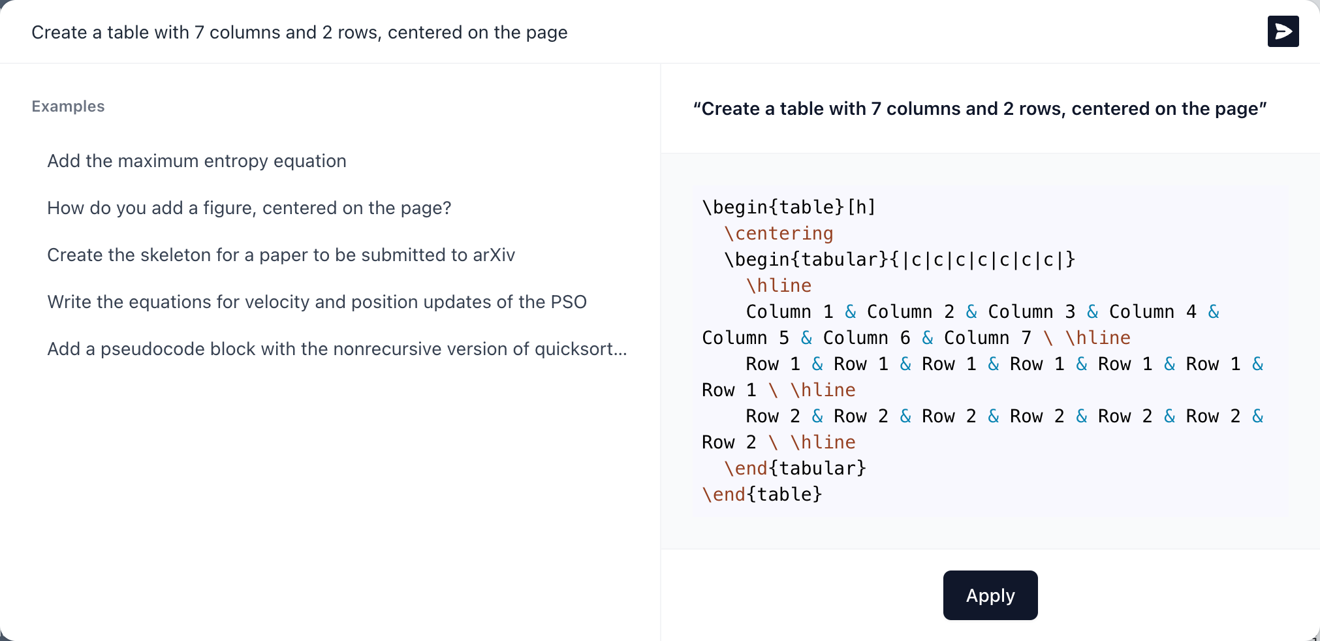
Task: Click the send prompt arrow icon
Action: 1282,31
